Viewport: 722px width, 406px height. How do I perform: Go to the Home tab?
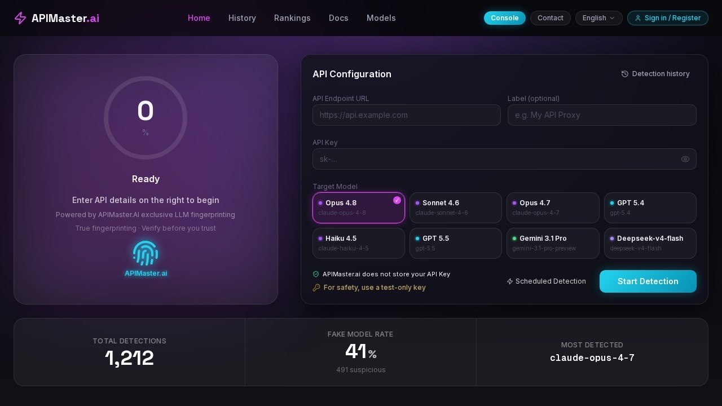199,18
